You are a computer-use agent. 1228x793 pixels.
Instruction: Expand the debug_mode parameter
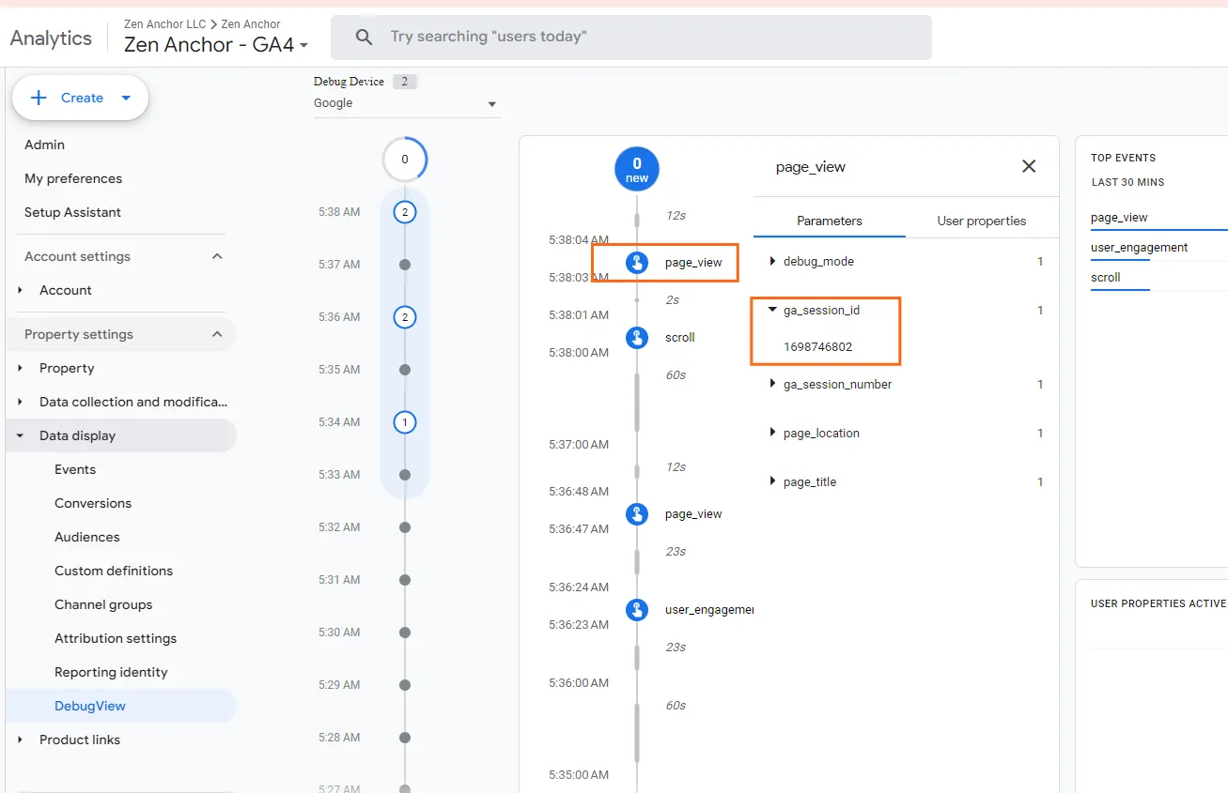coord(772,261)
